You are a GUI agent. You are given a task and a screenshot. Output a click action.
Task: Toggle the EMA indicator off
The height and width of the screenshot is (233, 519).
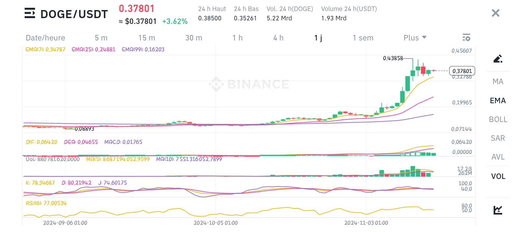point(498,101)
